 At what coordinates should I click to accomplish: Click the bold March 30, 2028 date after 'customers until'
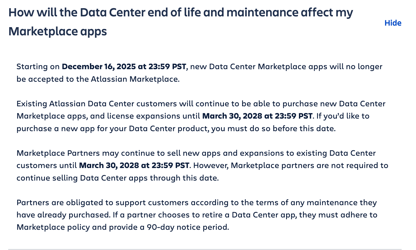point(134,165)
